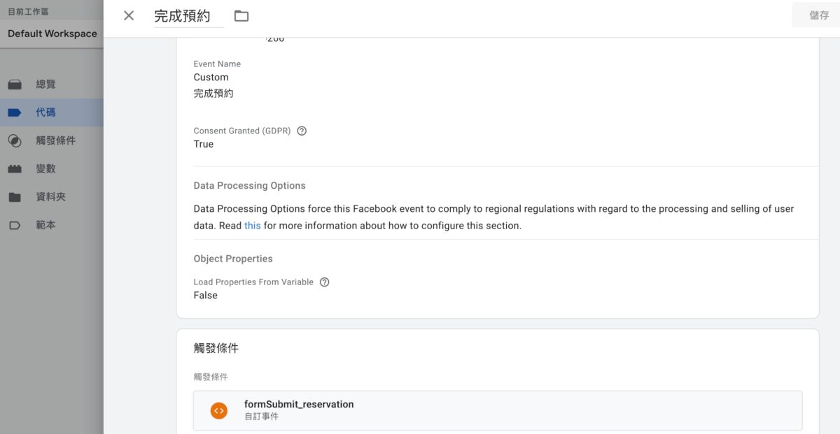This screenshot has height=434, width=840.
Task: Follow the "this" link in Data Processing Options
Action: (253, 226)
